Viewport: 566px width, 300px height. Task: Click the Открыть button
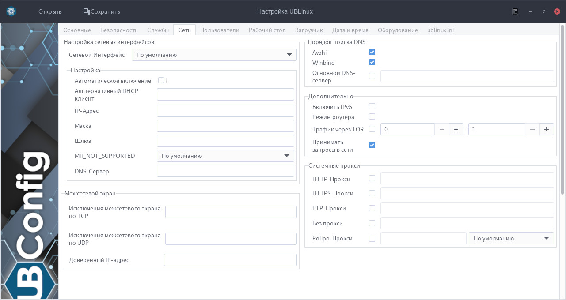(x=50, y=11)
